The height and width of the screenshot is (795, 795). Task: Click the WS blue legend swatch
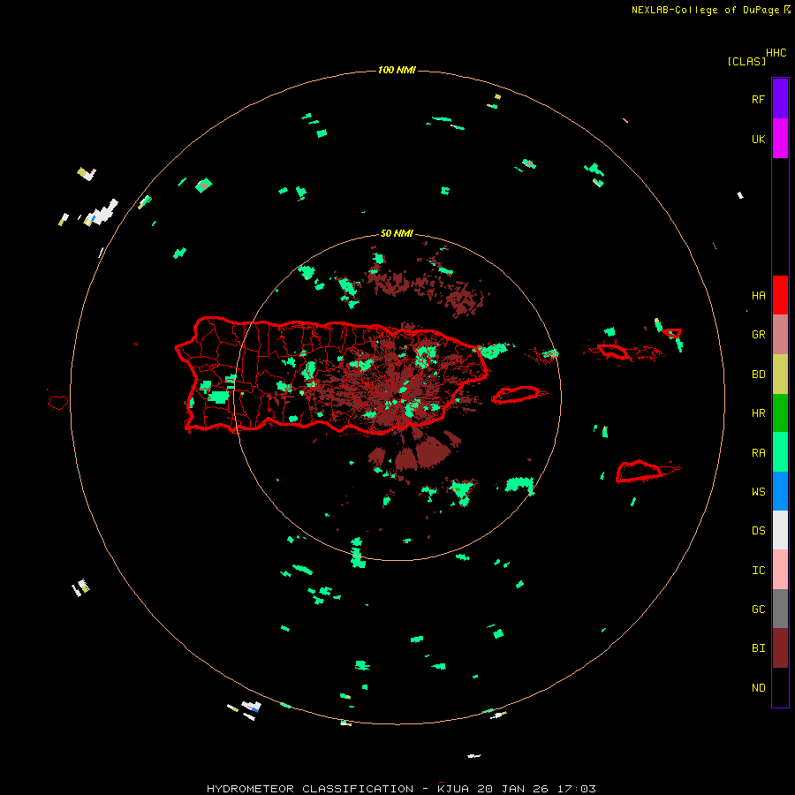pyautogui.click(x=780, y=491)
